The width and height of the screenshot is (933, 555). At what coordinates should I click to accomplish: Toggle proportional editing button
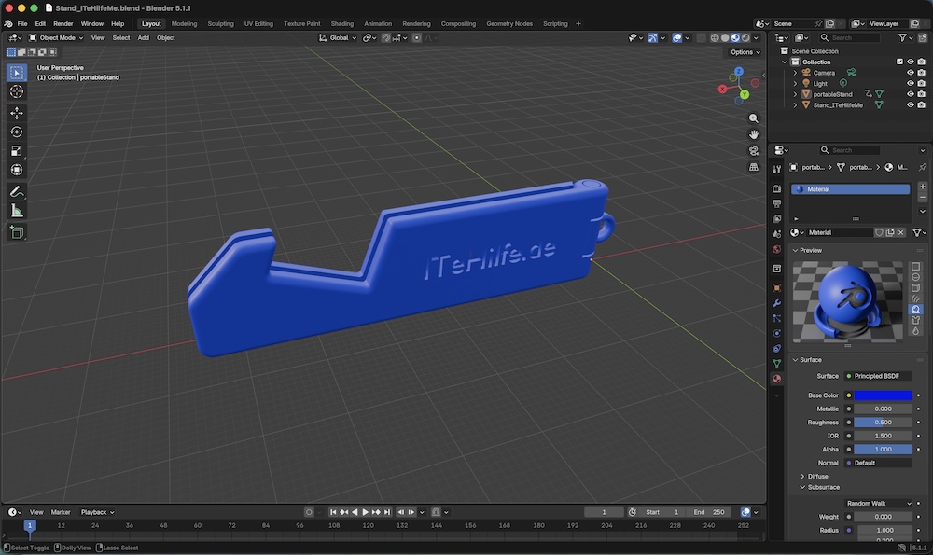tap(416, 37)
